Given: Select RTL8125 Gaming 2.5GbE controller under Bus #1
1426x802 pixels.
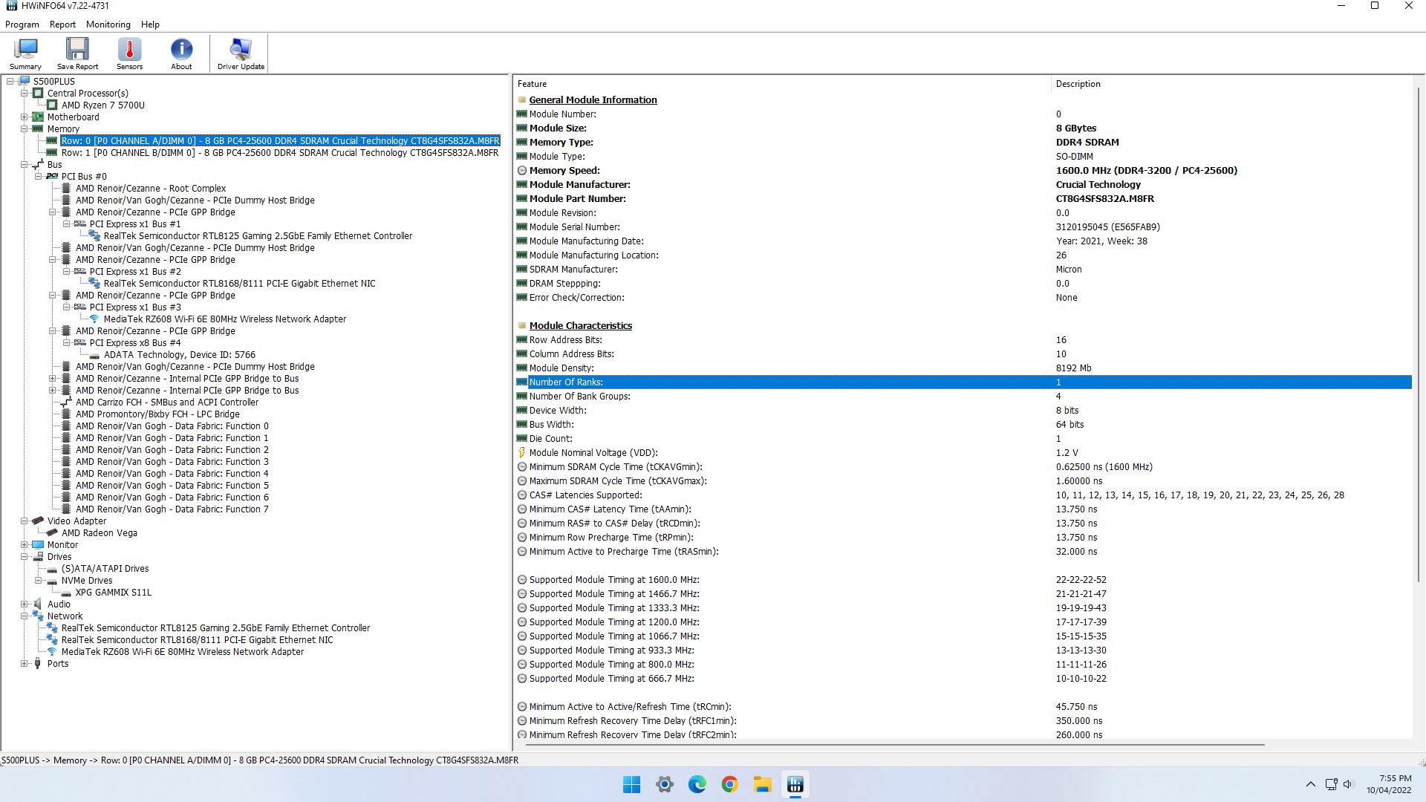Looking at the screenshot, I should pos(258,236).
